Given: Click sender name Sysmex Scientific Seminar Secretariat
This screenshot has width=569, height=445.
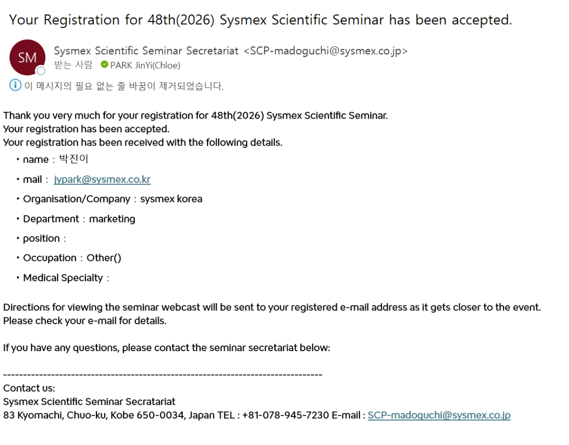Looking at the screenshot, I should click(x=147, y=51).
